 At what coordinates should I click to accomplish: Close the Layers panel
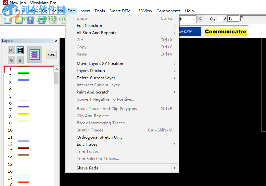pos(56,41)
